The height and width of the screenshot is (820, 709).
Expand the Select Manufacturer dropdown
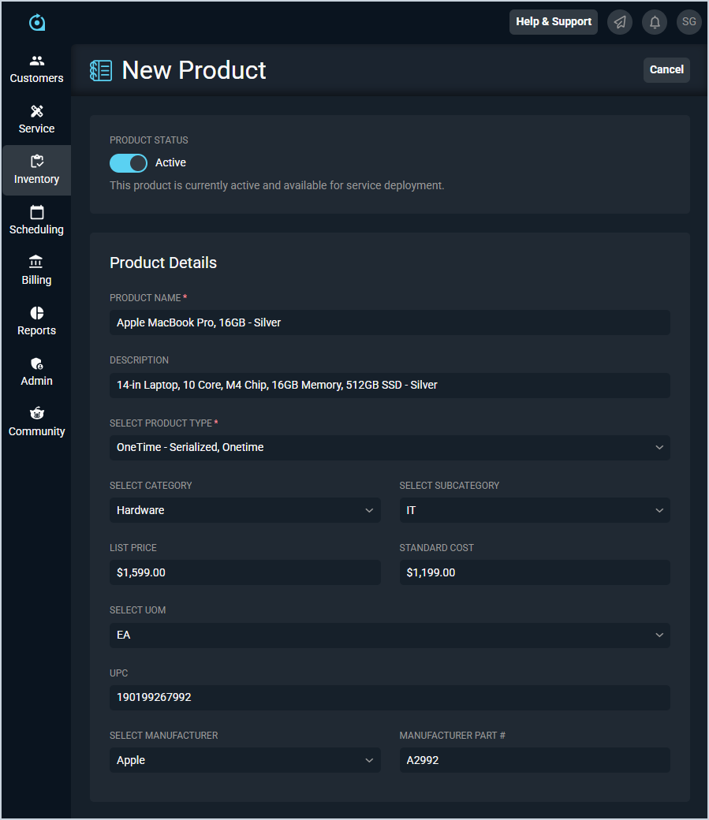(x=244, y=760)
